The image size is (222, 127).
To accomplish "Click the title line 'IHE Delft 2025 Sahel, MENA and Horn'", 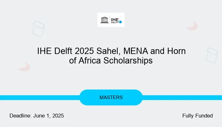I will 111,51.
